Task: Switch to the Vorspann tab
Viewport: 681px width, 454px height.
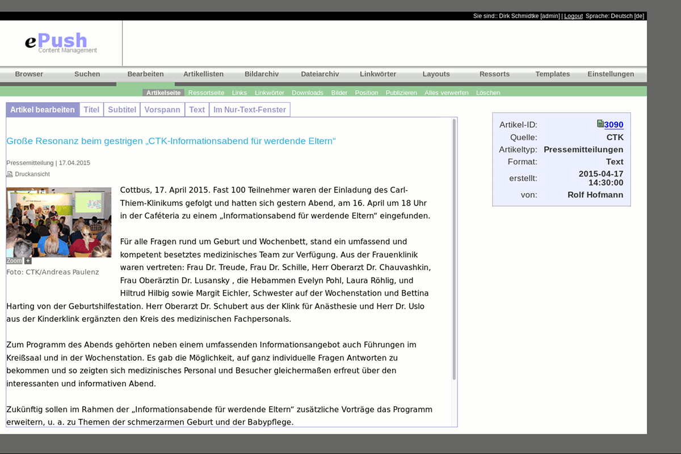Action: point(162,110)
